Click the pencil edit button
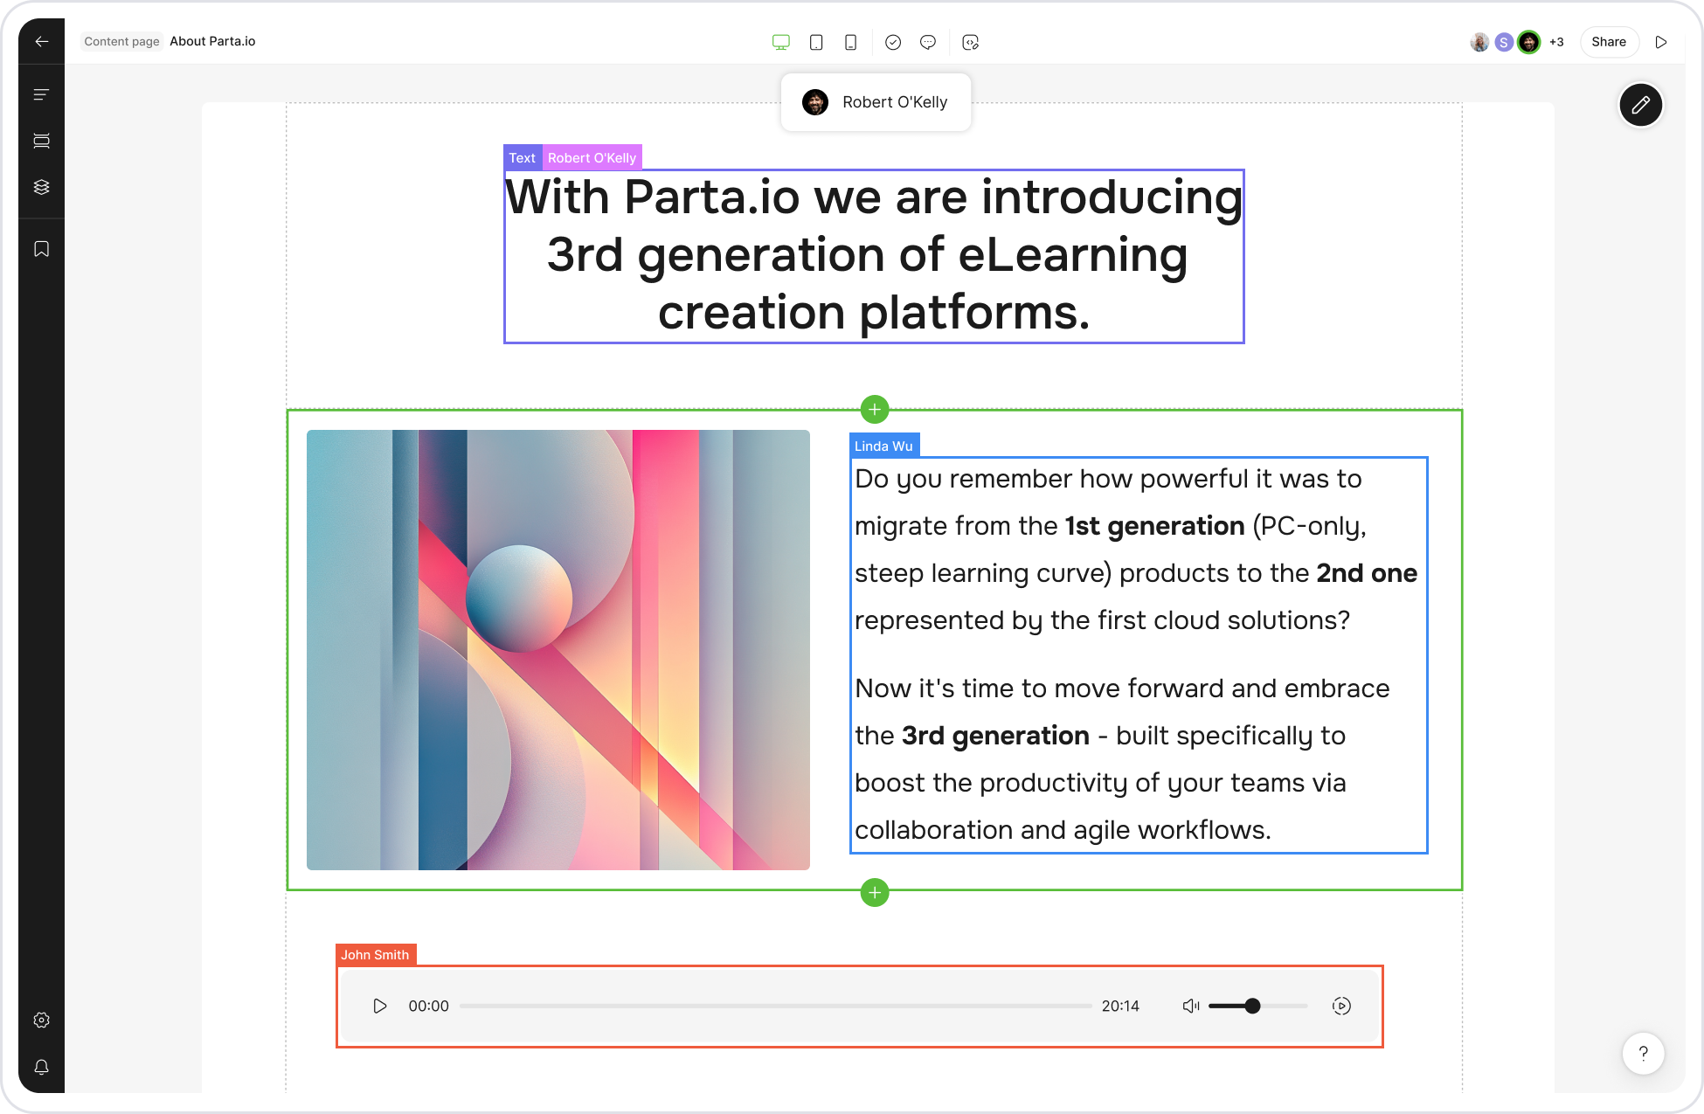1704x1114 pixels. (1640, 105)
